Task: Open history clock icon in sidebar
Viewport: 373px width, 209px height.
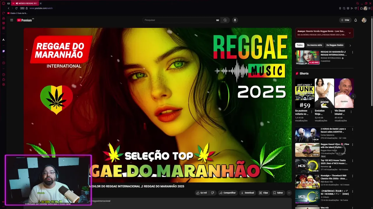Action: point(3,74)
